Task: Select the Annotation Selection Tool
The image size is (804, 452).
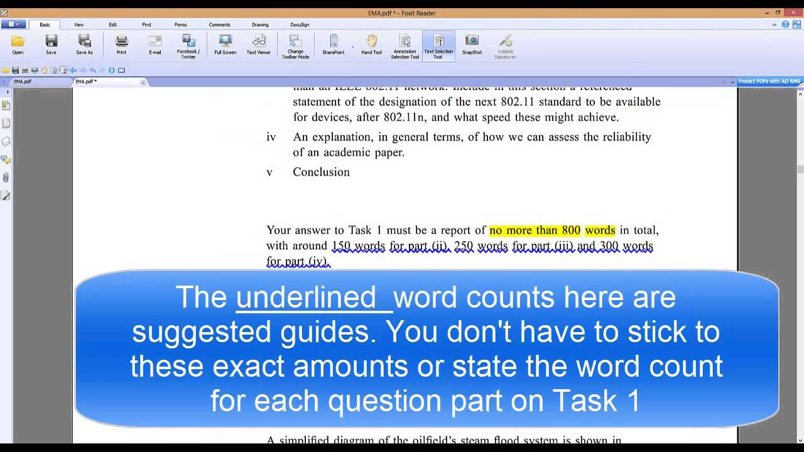Action: (405, 46)
